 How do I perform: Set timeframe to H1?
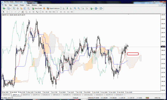click(57, 12)
